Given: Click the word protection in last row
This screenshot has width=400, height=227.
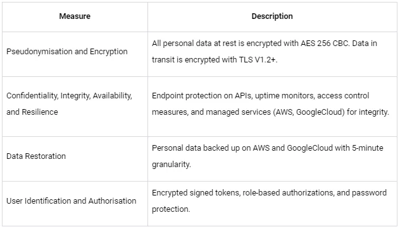Looking at the screenshot, I should point(171,209).
